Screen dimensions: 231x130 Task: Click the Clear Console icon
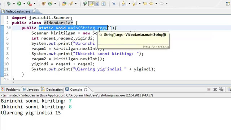point(229,89)
